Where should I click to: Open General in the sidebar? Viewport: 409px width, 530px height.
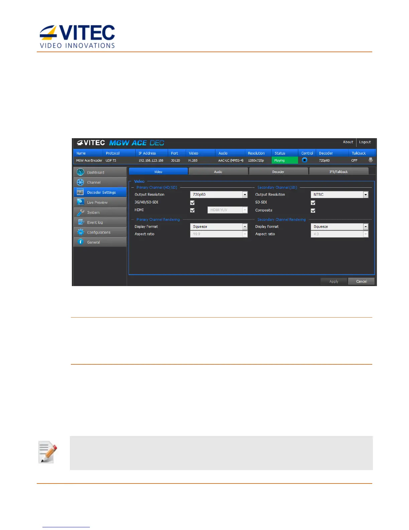[100, 242]
